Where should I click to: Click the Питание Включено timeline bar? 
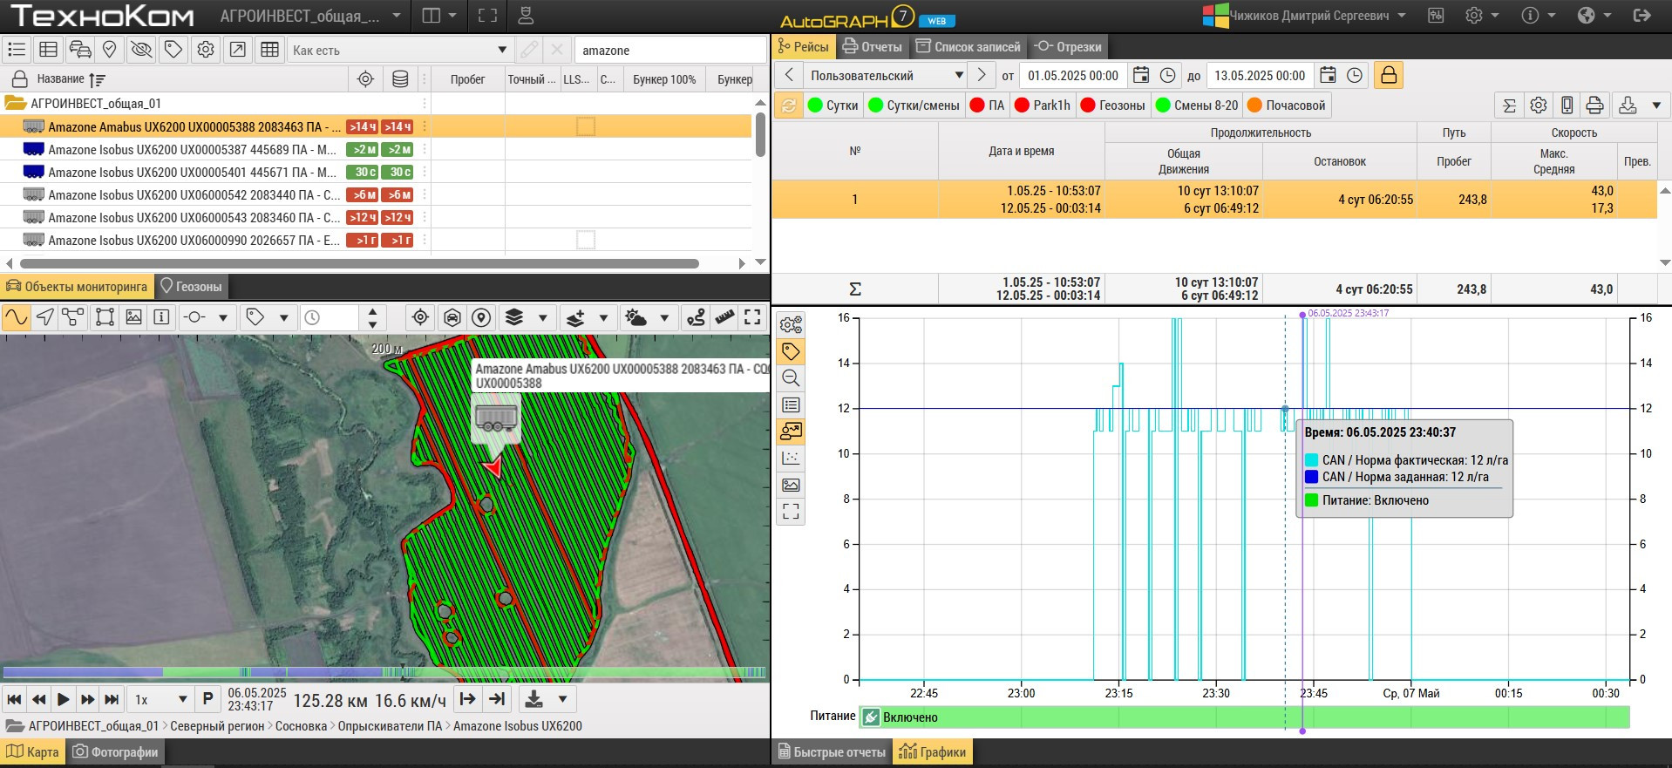coord(1244,717)
